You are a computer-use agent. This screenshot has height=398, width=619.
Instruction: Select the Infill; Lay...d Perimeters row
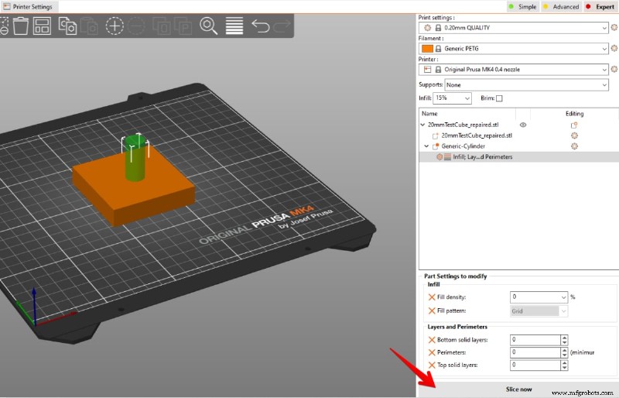pos(518,157)
